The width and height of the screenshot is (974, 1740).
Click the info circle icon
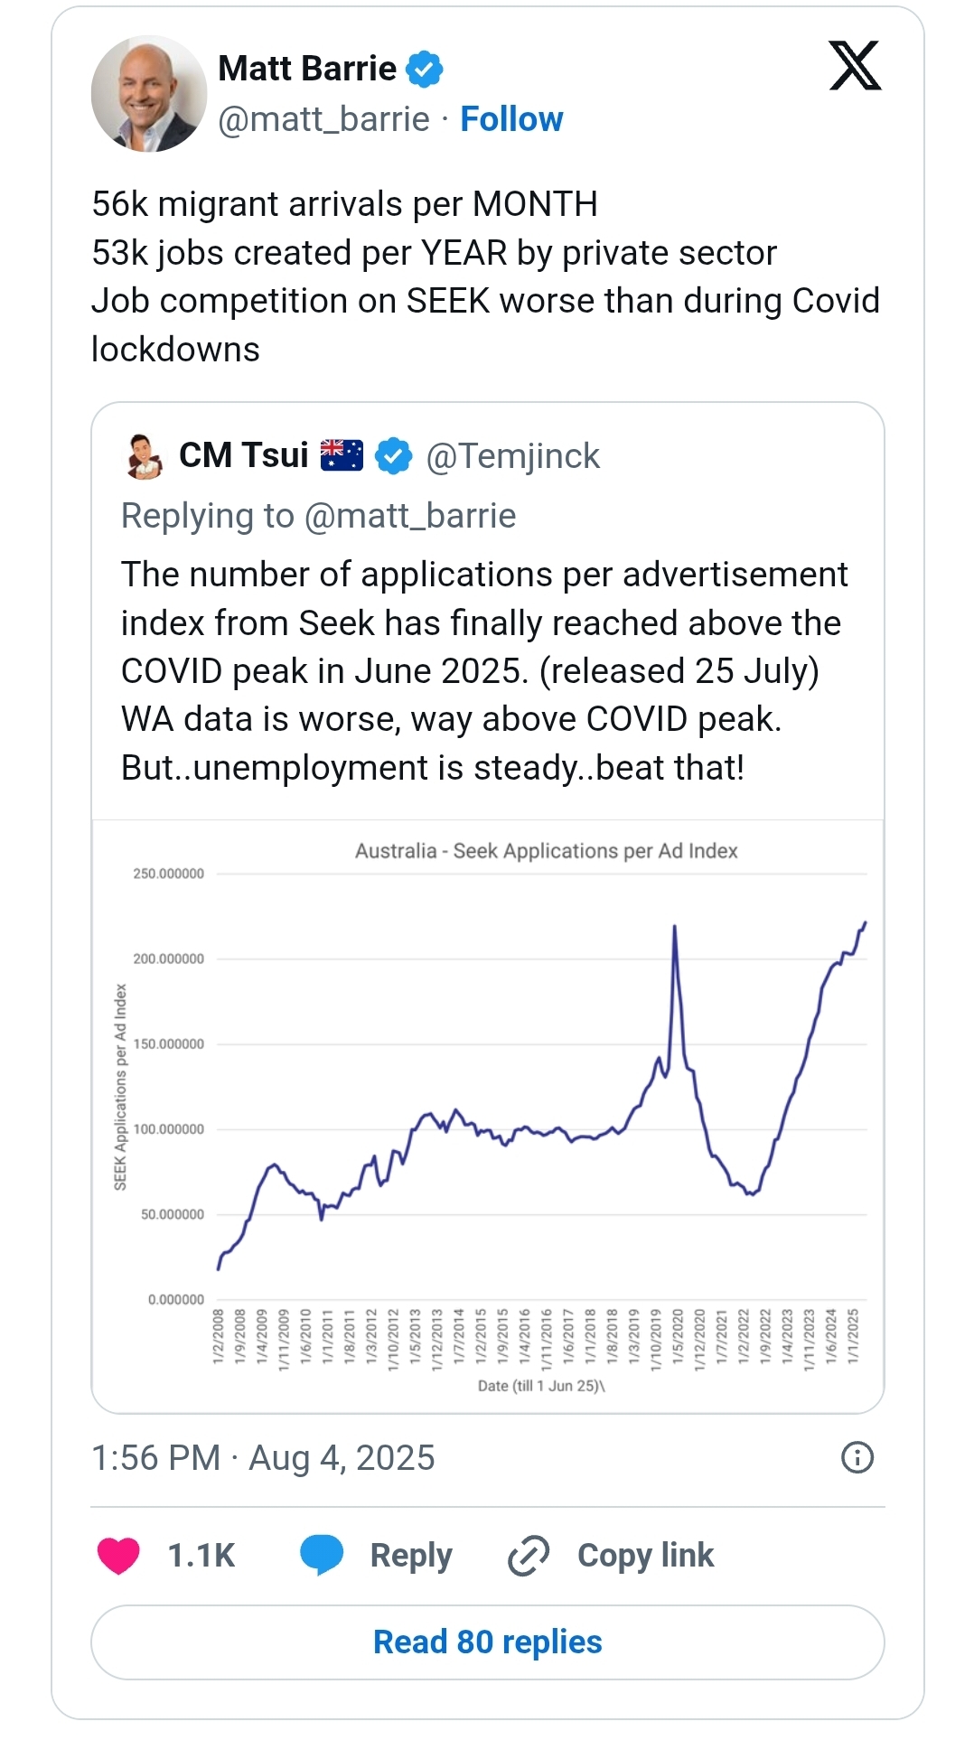857,1457
